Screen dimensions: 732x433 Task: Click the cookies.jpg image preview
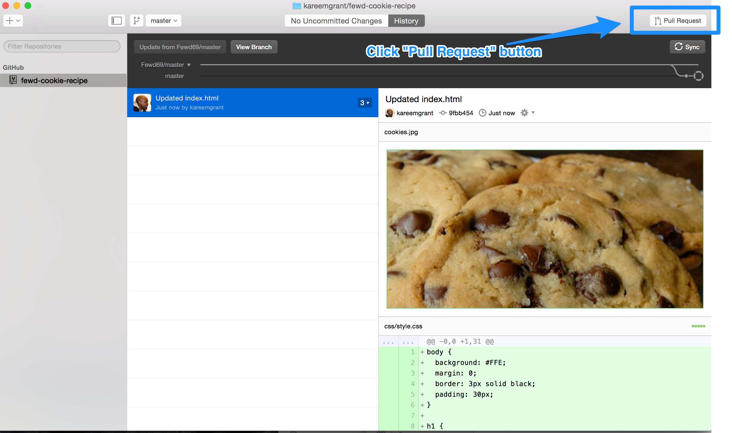[545, 229]
